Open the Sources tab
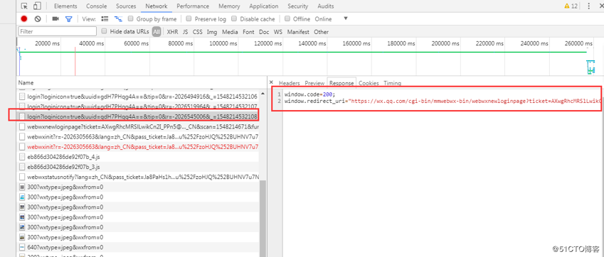Image resolution: width=604 pixels, height=257 pixels. [126, 6]
